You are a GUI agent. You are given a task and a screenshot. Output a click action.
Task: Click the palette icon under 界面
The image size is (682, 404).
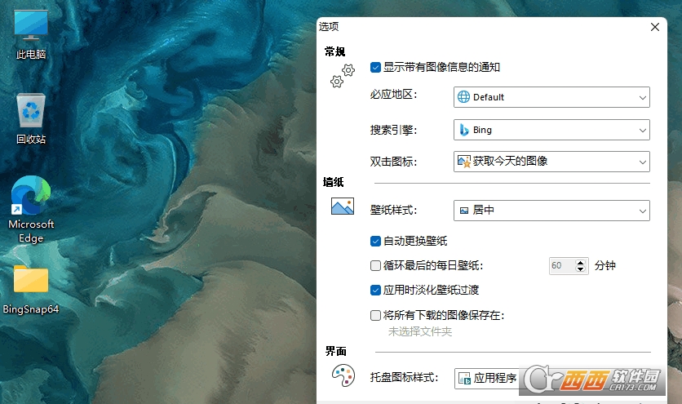point(343,375)
